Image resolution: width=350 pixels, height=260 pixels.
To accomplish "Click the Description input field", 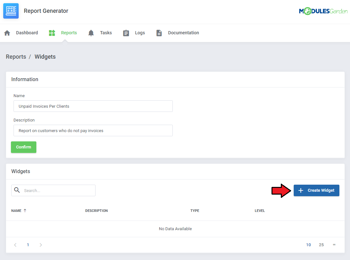I will pos(93,130).
